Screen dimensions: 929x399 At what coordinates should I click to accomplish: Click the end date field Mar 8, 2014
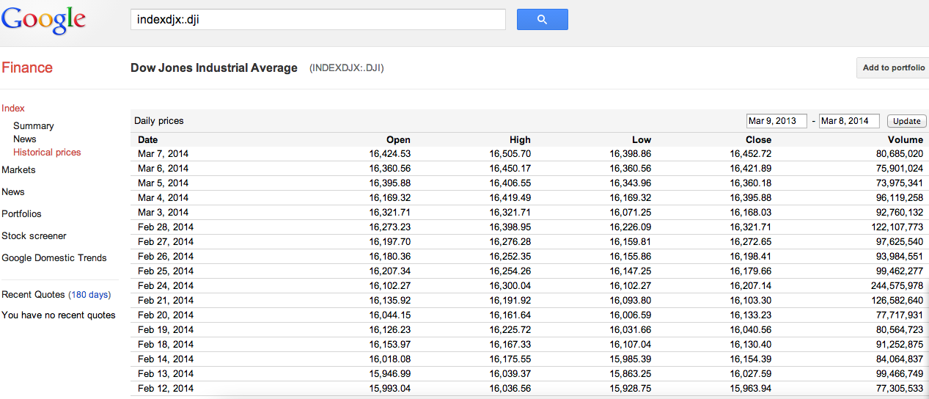click(x=848, y=121)
